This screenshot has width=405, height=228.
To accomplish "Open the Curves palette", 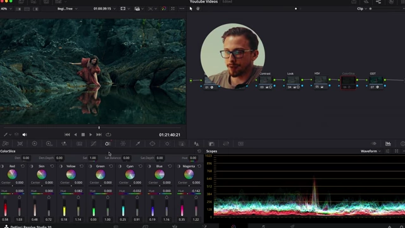I will pyautogui.click(x=94, y=144).
